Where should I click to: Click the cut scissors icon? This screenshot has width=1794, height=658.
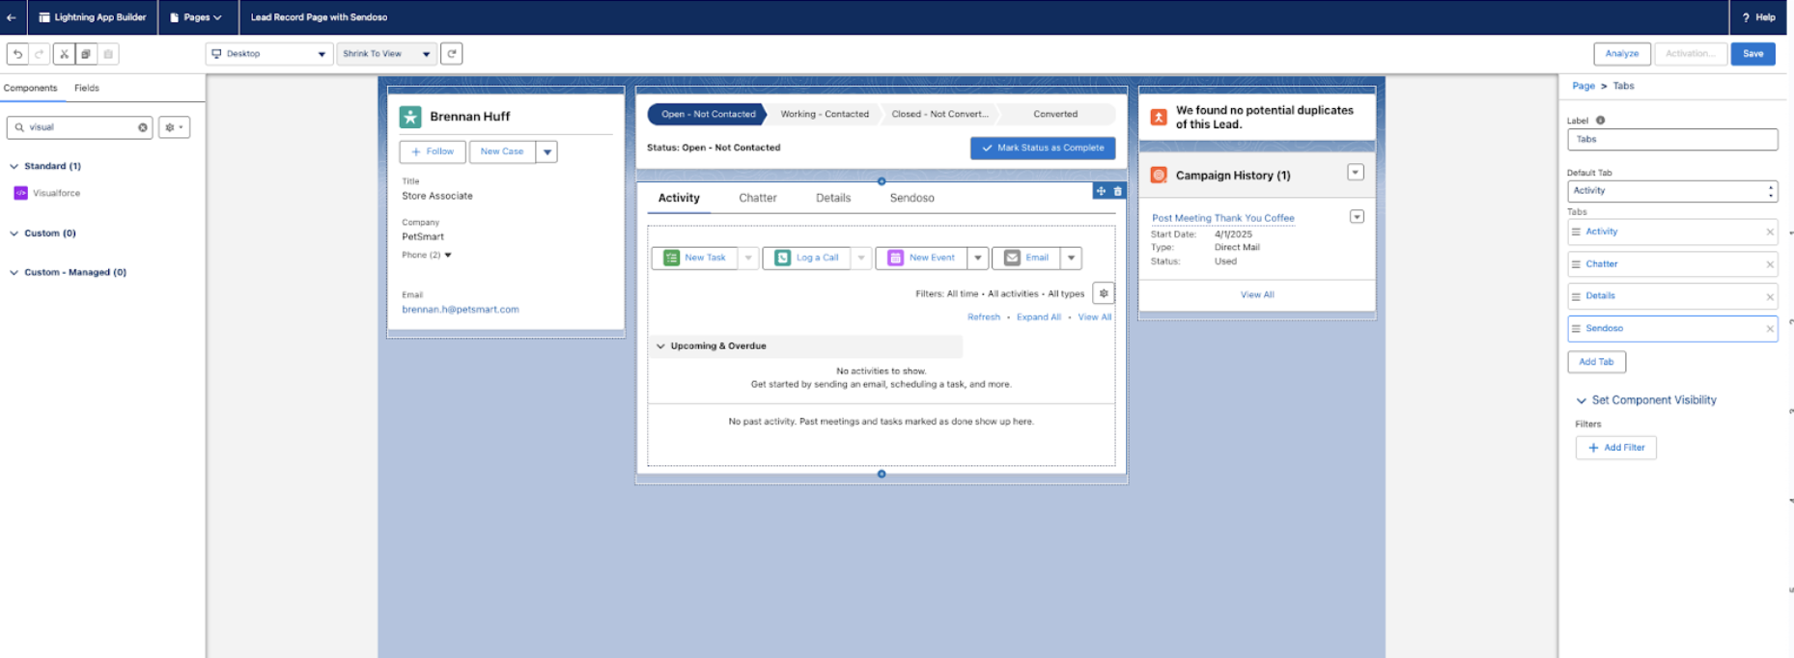[x=64, y=54]
